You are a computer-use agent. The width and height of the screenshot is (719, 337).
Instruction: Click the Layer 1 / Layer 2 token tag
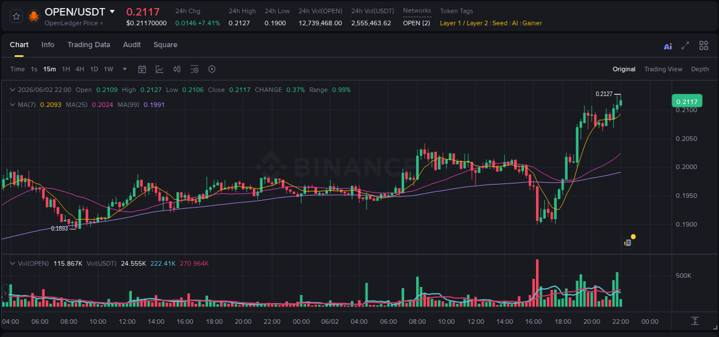point(464,23)
